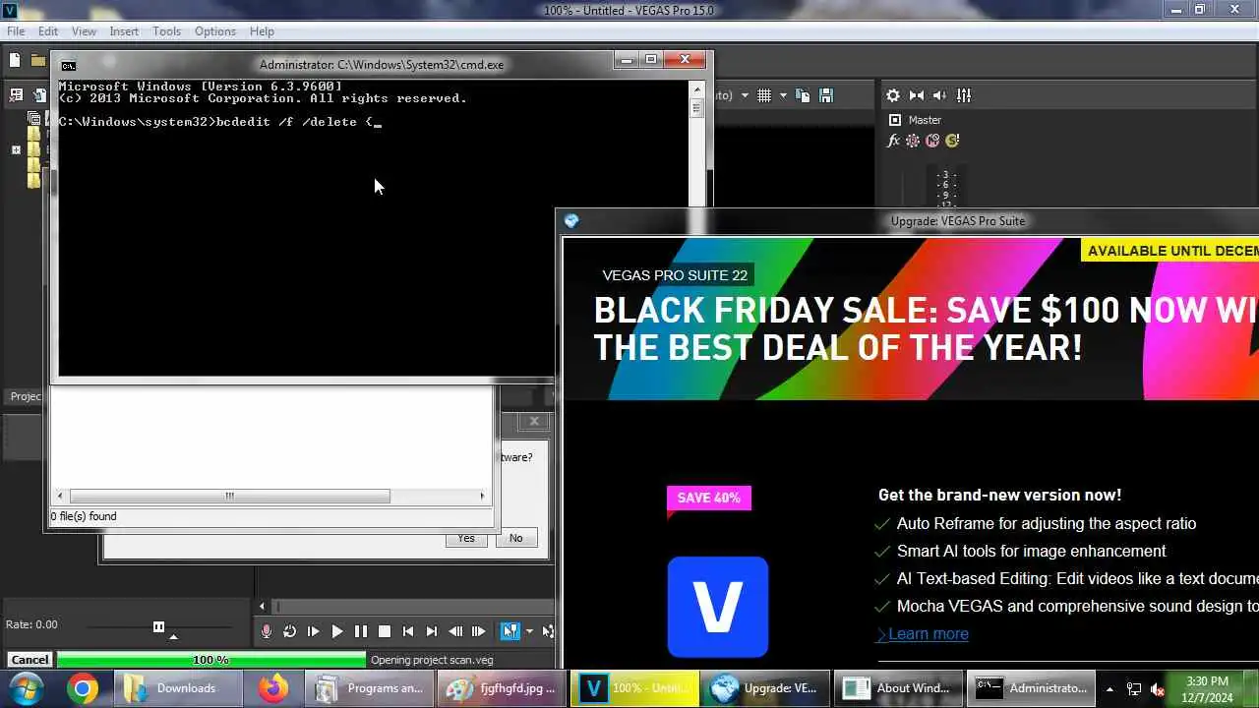Open the Help menu
The width and height of the screenshot is (1259, 708).
point(262,31)
